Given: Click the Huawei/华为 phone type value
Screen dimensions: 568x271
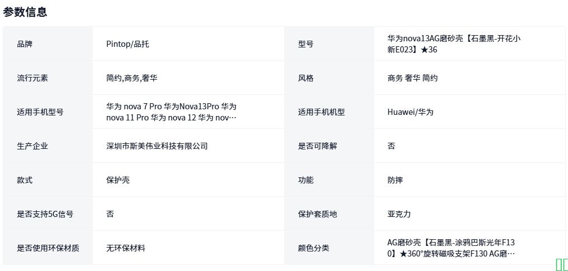Looking at the screenshot, I should click(x=411, y=112).
